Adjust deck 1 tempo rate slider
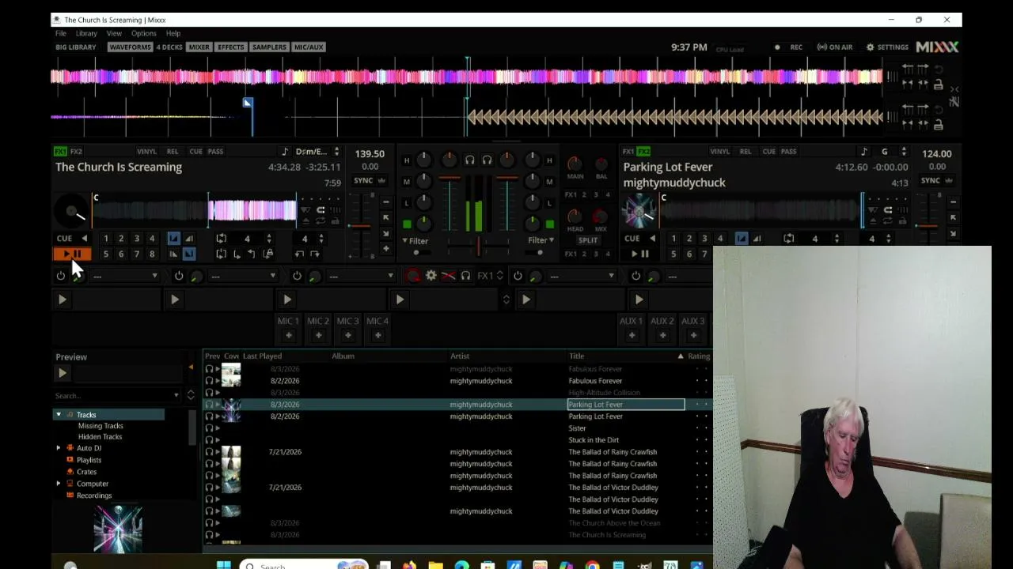This screenshot has height=569, width=1013. point(361,226)
